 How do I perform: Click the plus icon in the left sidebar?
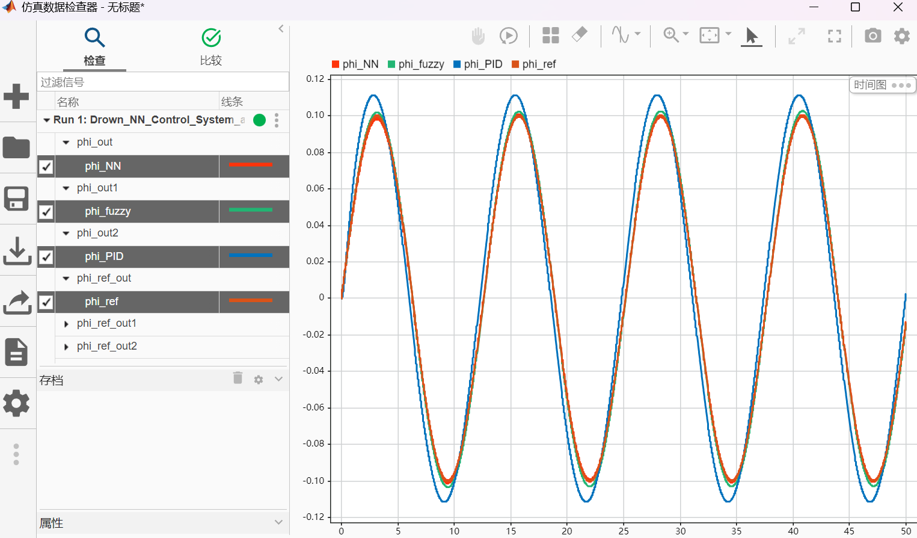click(16, 96)
